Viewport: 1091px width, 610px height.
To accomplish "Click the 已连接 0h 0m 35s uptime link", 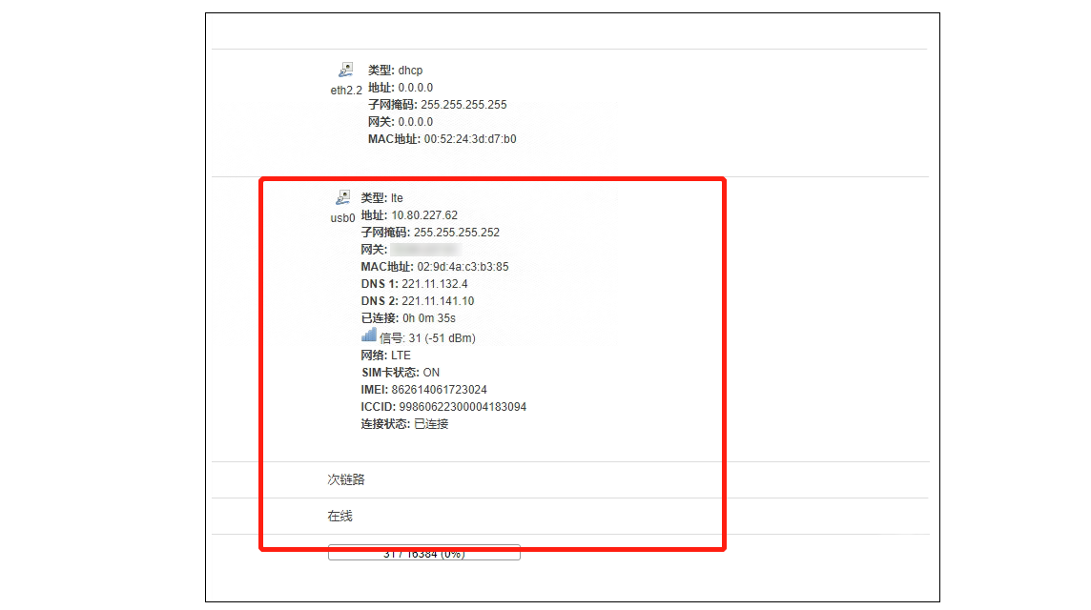I will tap(409, 317).
